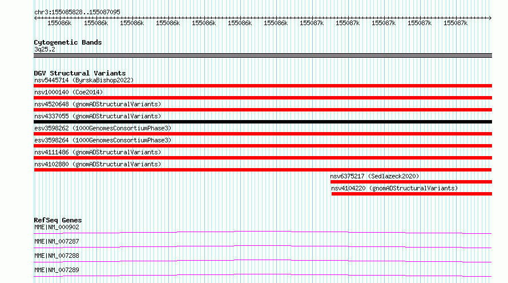Viewport: 508px width, 283px height.
Task: Open the DGV Structural Variants track title
Action: [x=80, y=73]
